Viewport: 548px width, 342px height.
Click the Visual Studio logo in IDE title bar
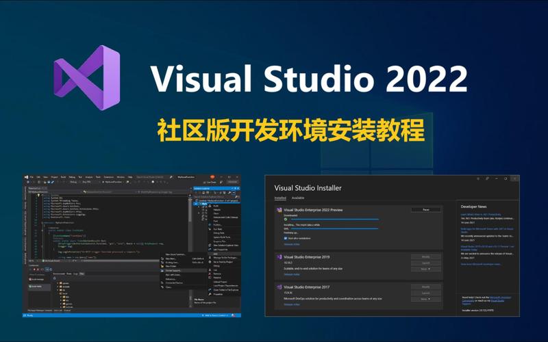(x=26, y=177)
